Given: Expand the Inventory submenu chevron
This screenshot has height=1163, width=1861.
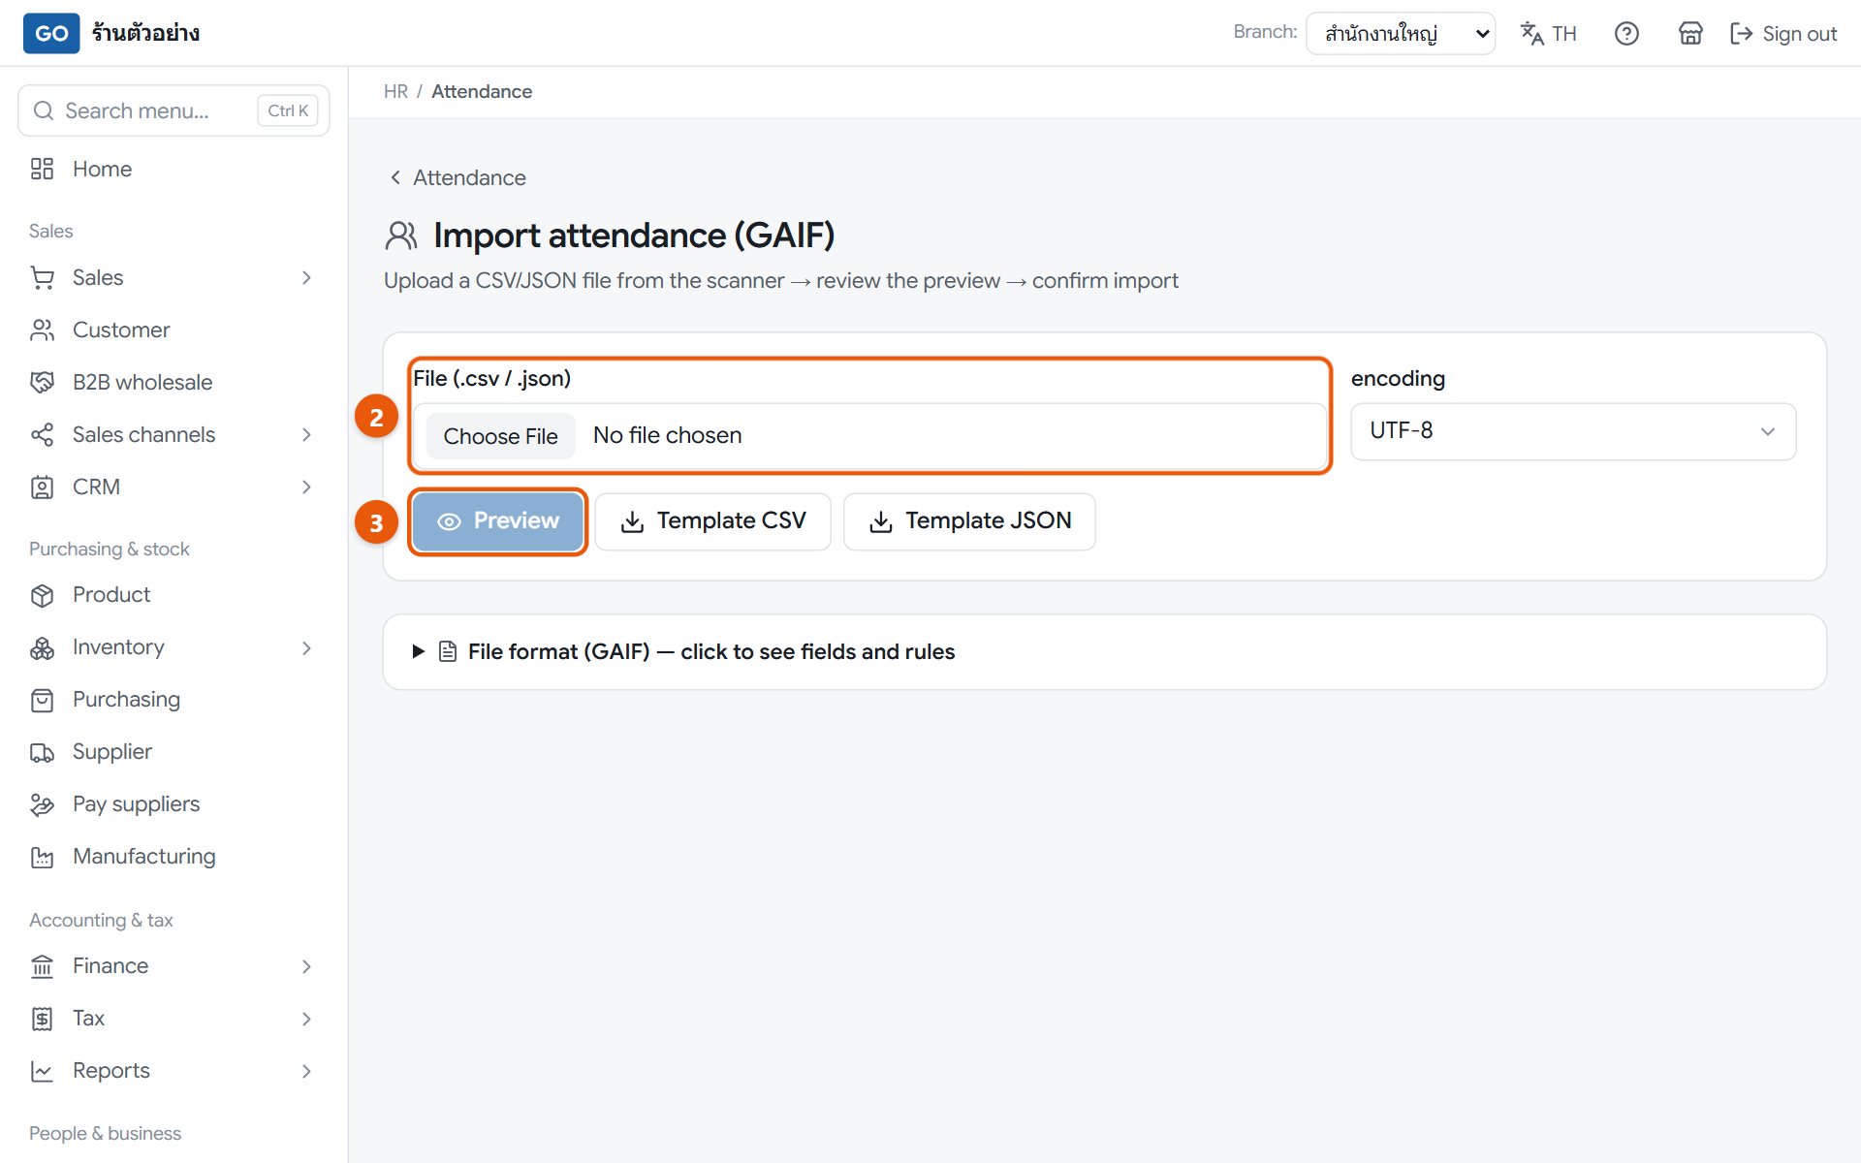Looking at the screenshot, I should click(x=306, y=647).
